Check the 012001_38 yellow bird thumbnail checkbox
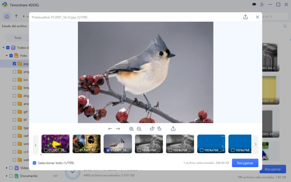This screenshot has width=291, height=182. pyautogui.click(x=45, y=150)
